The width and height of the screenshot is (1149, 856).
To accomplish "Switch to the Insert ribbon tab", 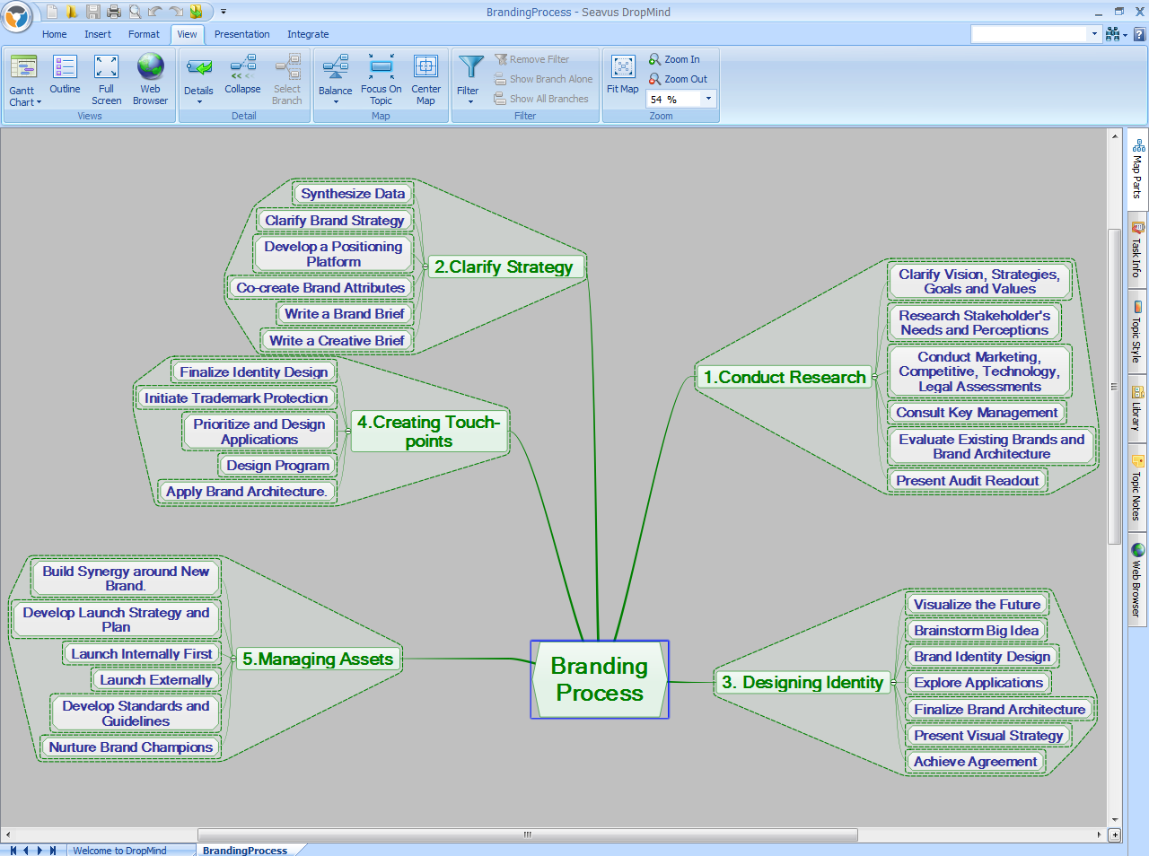I will [97, 34].
